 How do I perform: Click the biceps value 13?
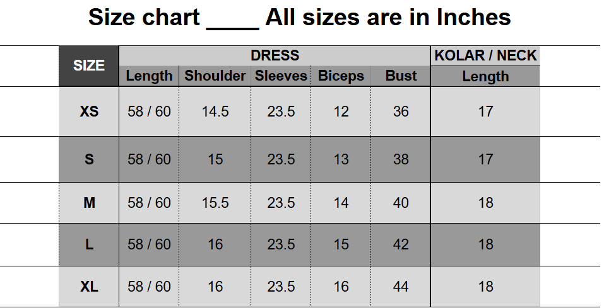tap(341, 159)
